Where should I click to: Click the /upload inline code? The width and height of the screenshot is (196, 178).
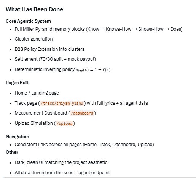click(x=64, y=123)
